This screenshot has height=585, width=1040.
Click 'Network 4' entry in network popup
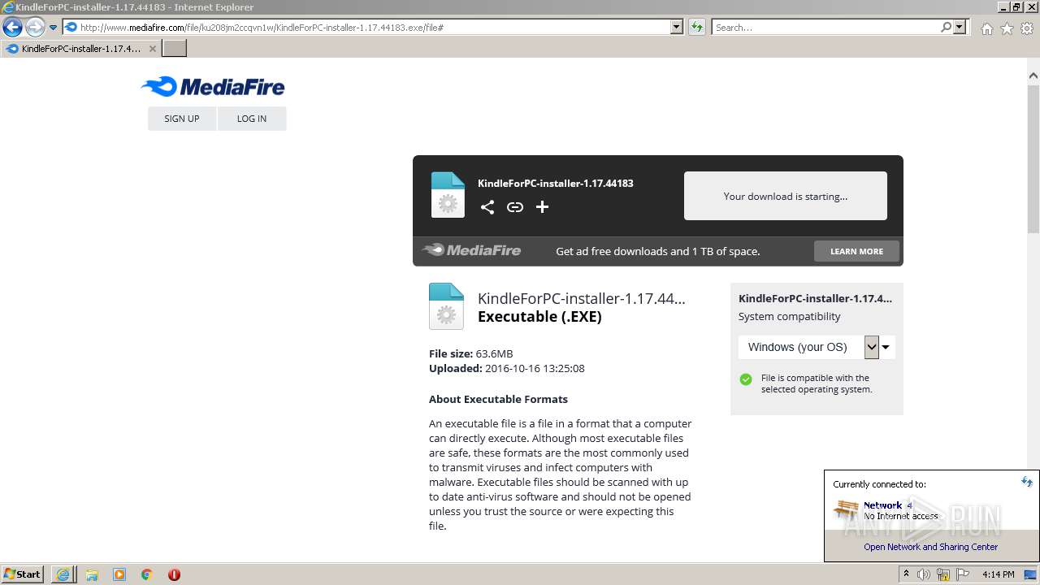(888, 505)
